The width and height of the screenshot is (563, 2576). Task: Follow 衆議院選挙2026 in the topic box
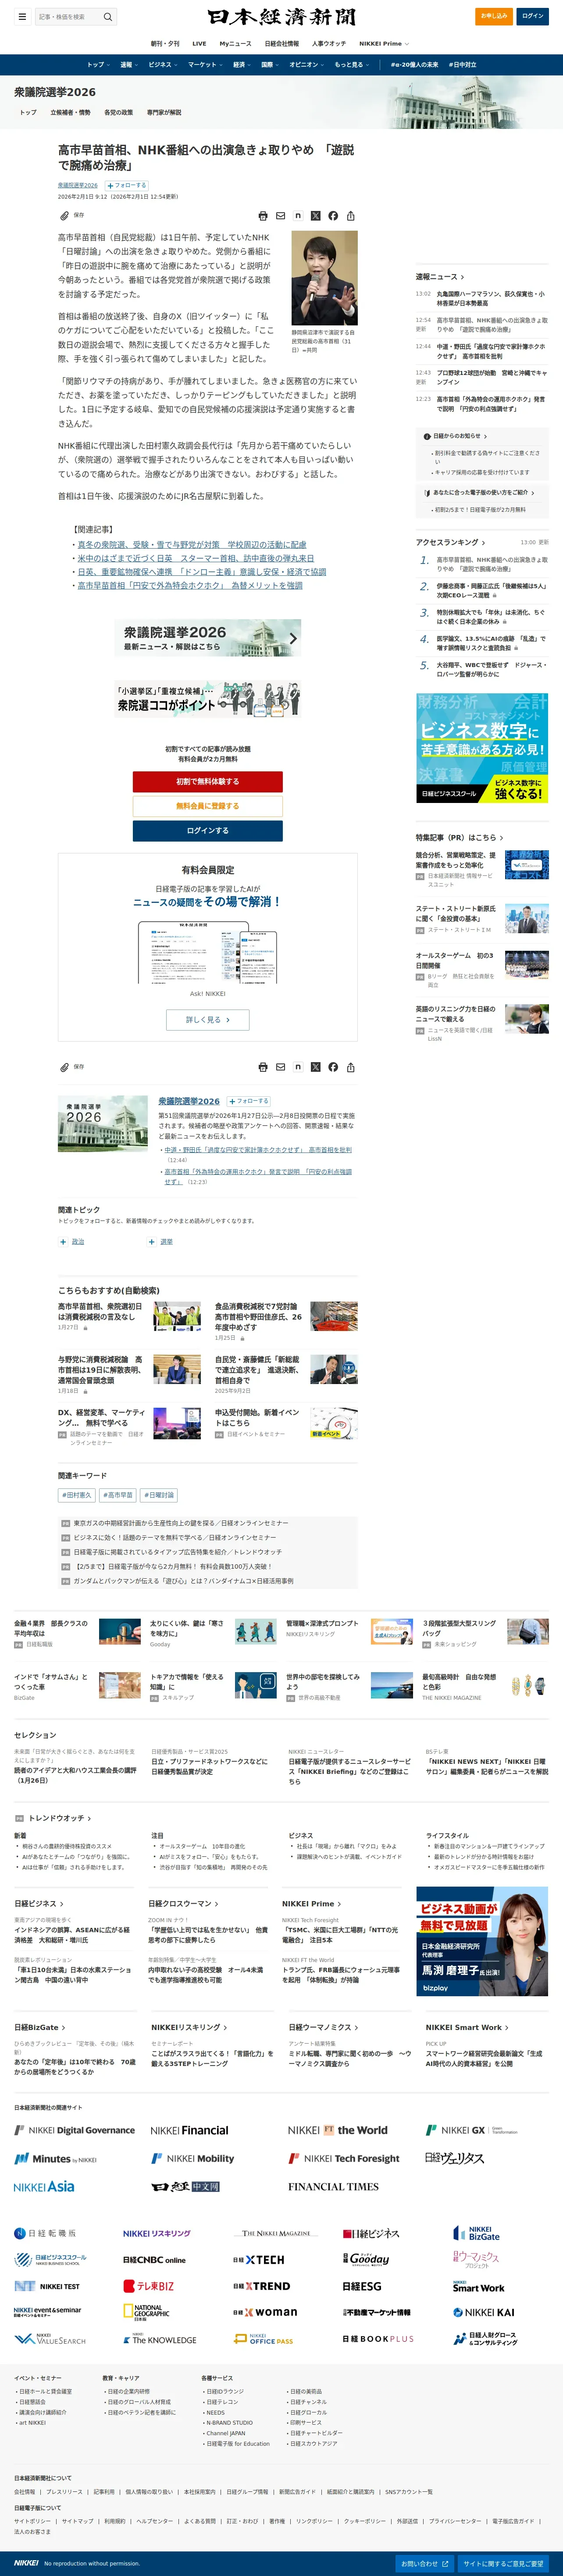pos(248,1101)
